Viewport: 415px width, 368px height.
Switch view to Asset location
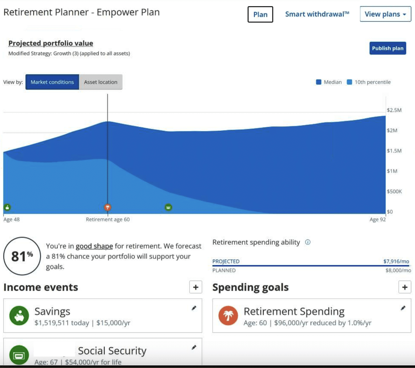pyautogui.click(x=101, y=82)
